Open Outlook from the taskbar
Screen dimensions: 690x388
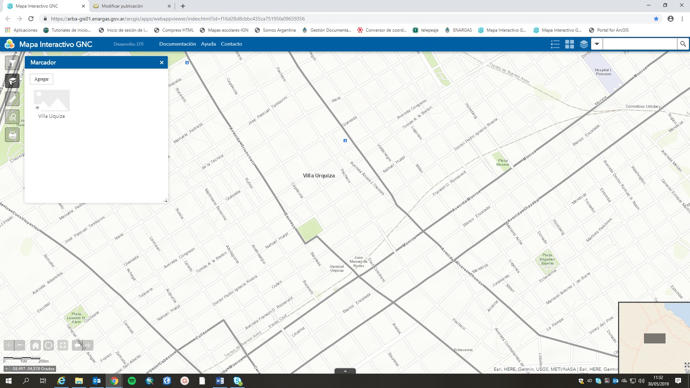97,381
